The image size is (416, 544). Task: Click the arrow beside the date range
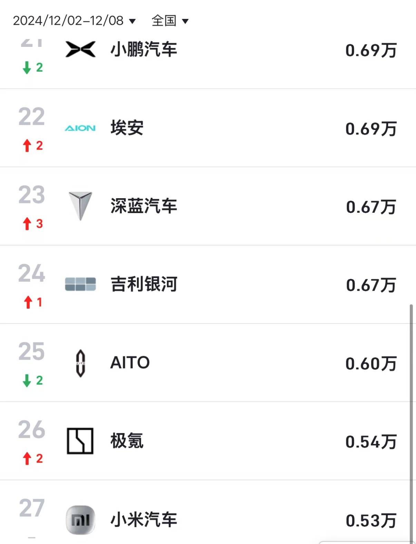[x=132, y=21]
